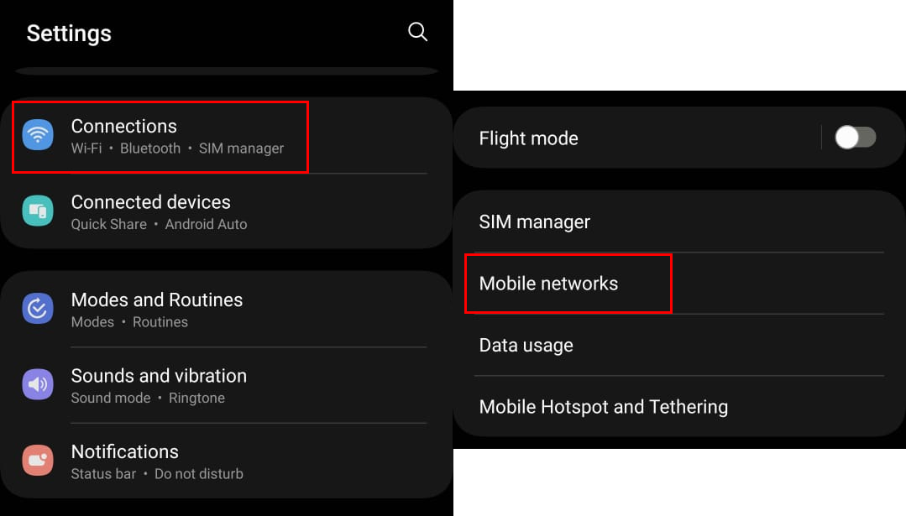Open SIM manager
Image resolution: width=906 pixels, height=516 pixels.
tap(535, 222)
